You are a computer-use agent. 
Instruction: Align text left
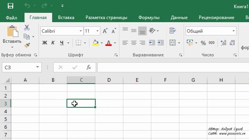click(x=125, y=43)
